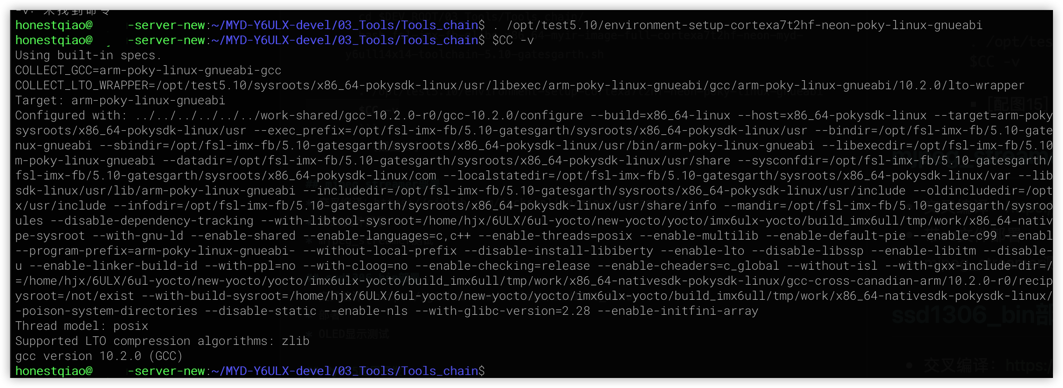Viewport: 1063px width, 388px height.
Task: Click the --enable-checking=release option
Action: (502, 266)
